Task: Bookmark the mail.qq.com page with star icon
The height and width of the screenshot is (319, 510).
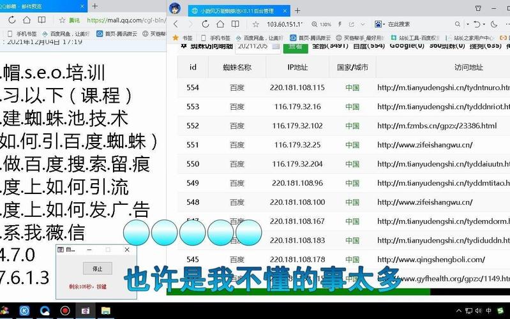Action: click(x=62, y=20)
